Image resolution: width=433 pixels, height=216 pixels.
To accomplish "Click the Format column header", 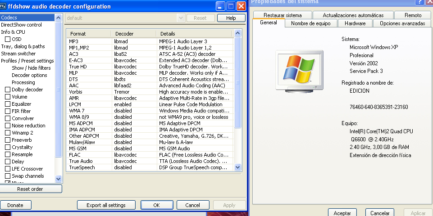I will click(89, 34).
